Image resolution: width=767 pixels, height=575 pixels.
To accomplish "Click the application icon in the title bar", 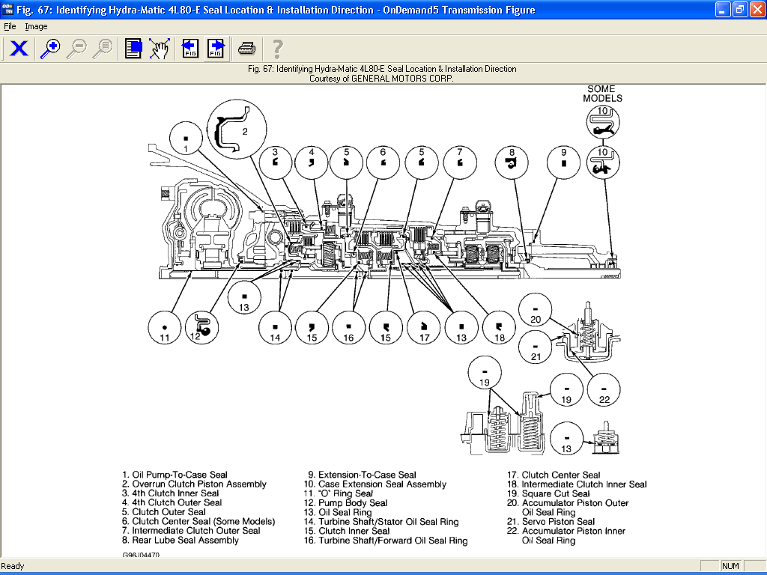I will 7,9.
